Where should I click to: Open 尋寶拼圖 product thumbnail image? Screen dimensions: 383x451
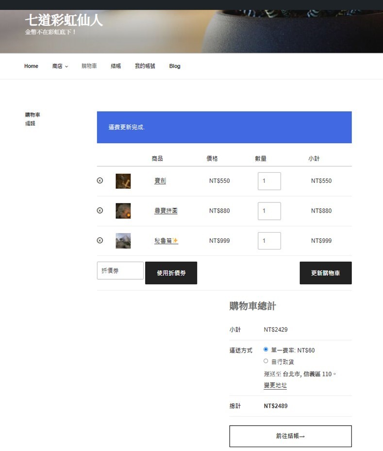pyautogui.click(x=123, y=211)
